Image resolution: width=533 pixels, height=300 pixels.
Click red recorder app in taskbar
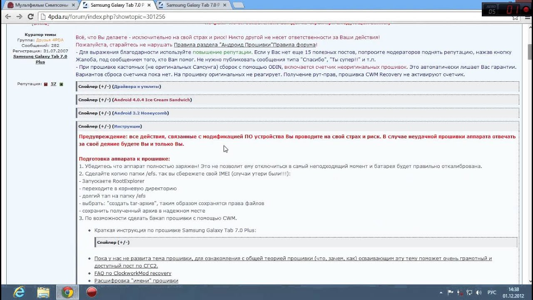[92, 292]
